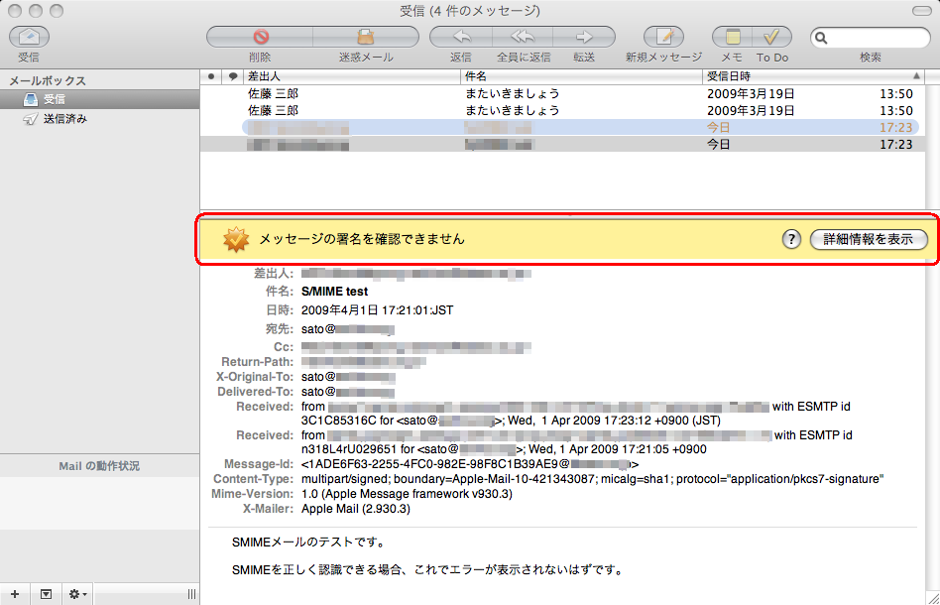940x605 pixels.
Task: Sort by 件名 column header
Action: tap(581, 76)
